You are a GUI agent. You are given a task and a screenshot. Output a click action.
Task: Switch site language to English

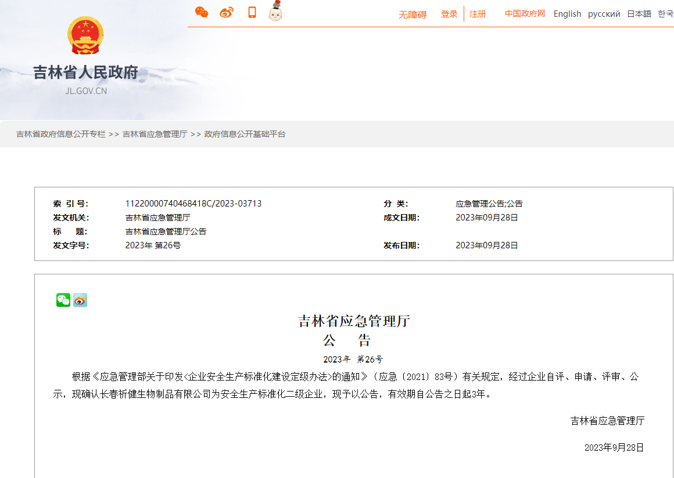coord(567,13)
